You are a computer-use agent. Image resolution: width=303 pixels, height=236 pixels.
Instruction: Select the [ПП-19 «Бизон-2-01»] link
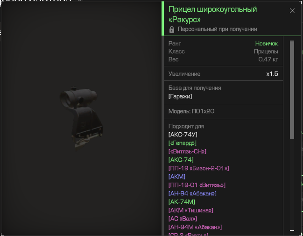(x=198, y=168)
